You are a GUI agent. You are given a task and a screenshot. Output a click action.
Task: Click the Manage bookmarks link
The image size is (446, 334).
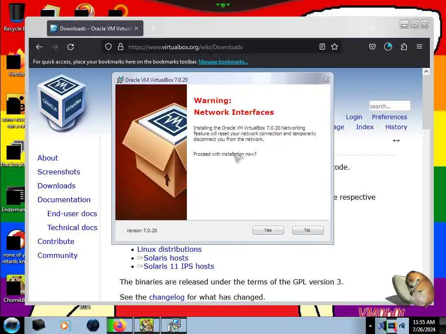coord(223,62)
